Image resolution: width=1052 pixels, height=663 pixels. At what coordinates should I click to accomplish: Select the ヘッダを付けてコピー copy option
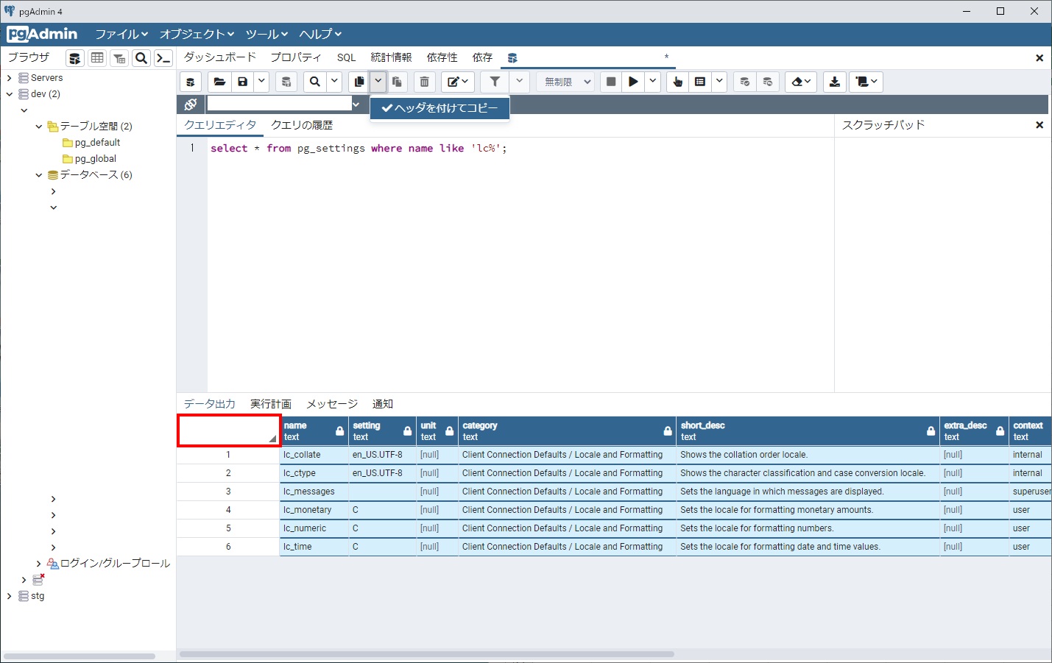pyautogui.click(x=439, y=107)
